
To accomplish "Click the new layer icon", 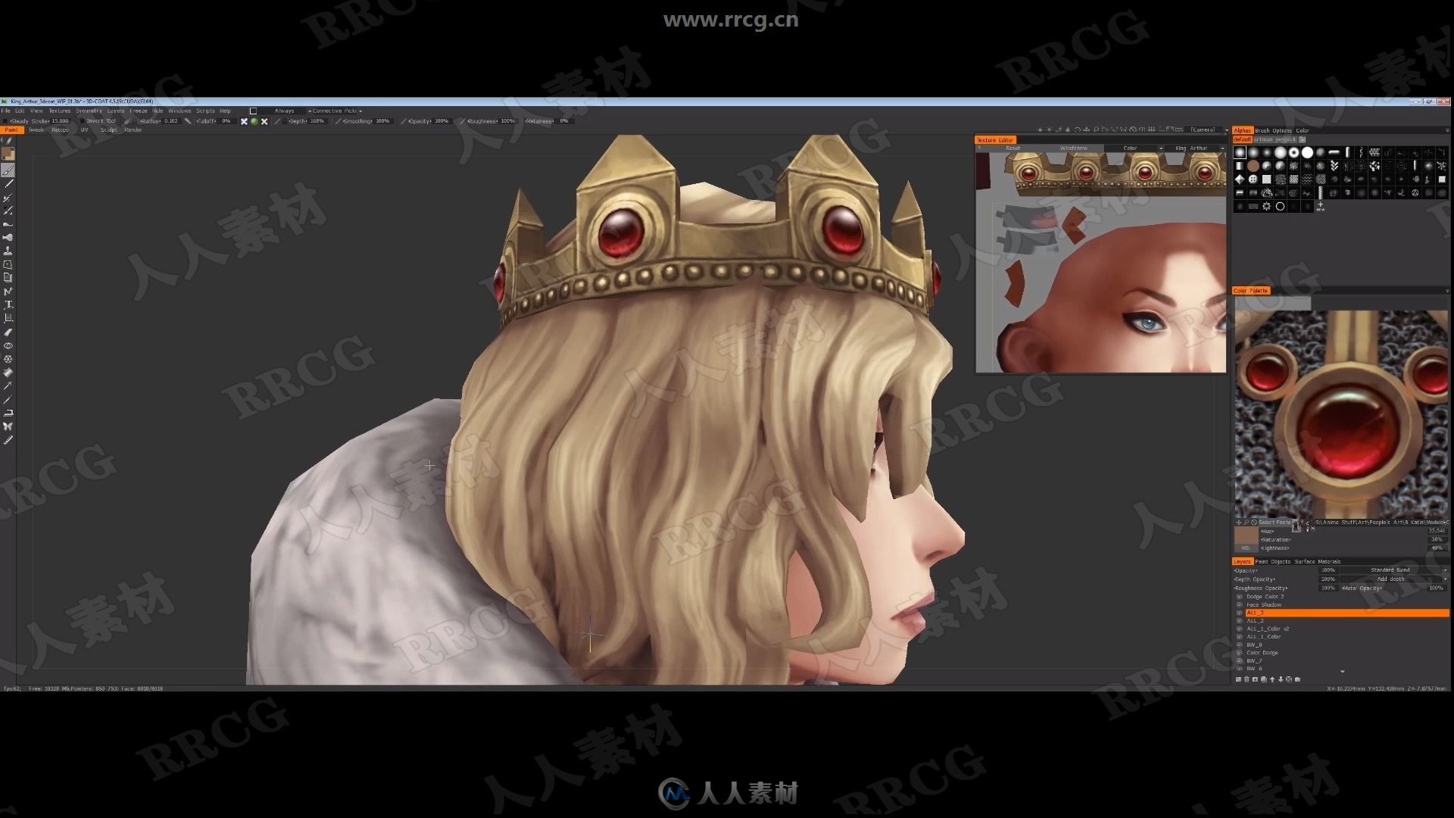I will click(x=1238, y=679).
